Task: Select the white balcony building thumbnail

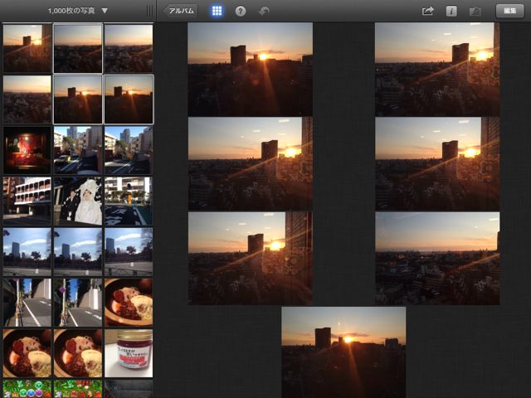Action: coord(27,201)
